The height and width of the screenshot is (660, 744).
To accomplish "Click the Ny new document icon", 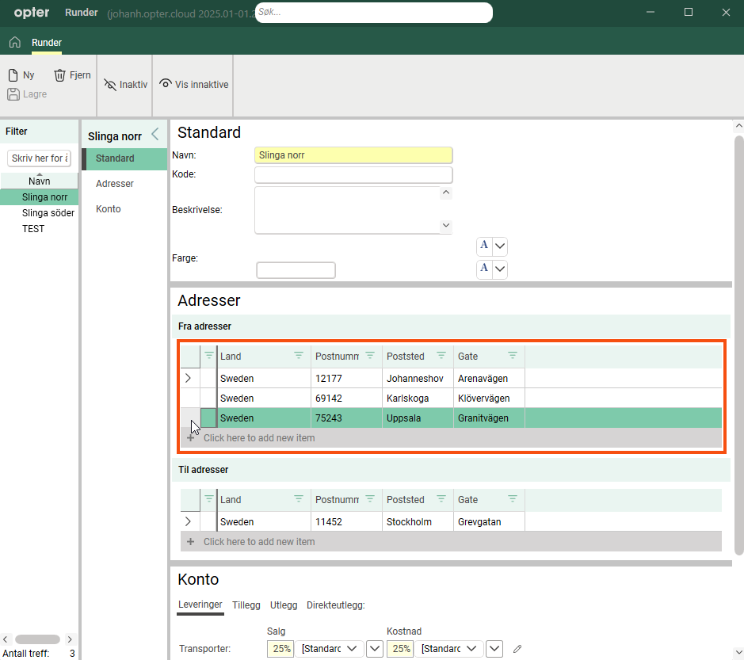I will [x=13, y=75].
